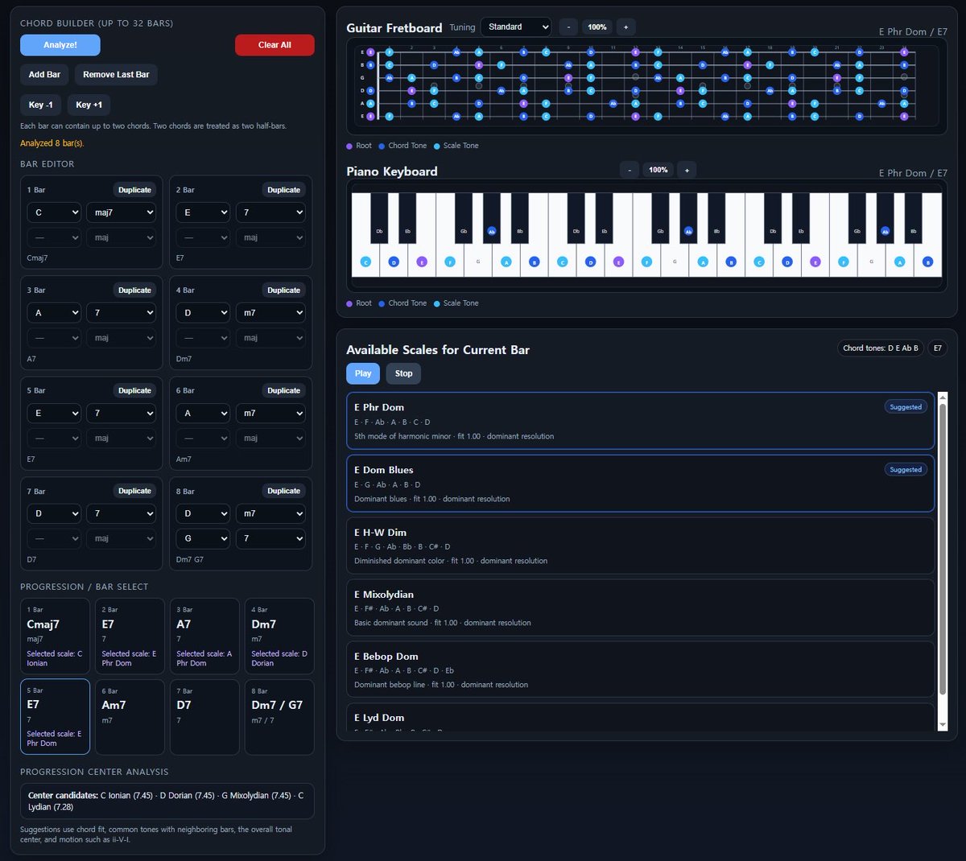This screenshot has height=861, width=966.
Task: Reset fretboard zoom via 100% button
Action: coord(597,27)
